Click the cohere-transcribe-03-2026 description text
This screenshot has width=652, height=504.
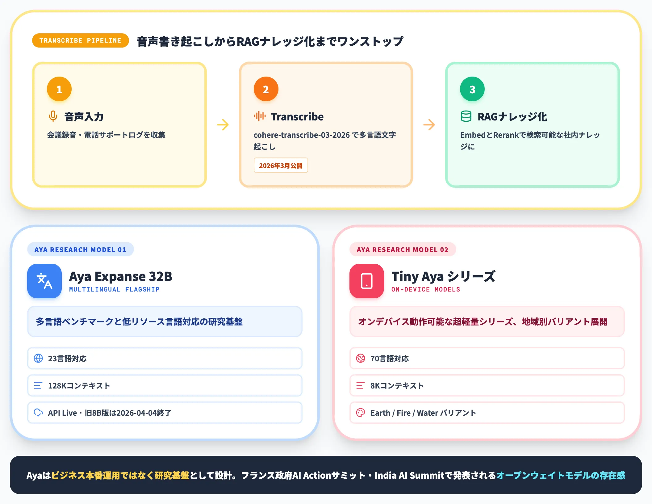pyautogui.click(x=325, y=141)
